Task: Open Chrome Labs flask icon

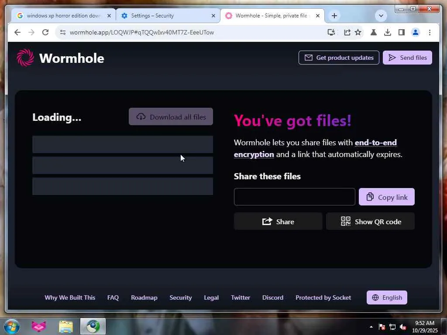Action: 374,32
